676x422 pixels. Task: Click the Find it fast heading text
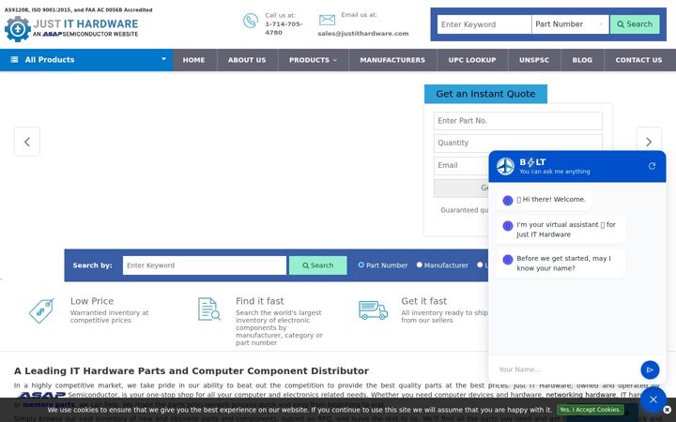tap(259, 301)
